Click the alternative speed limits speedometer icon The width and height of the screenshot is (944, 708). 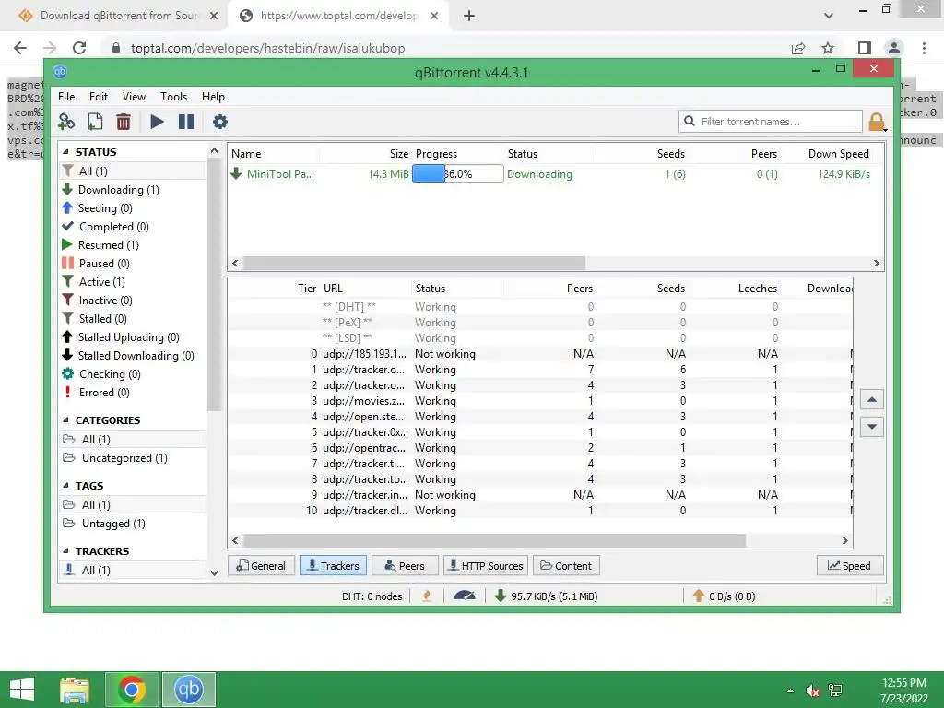click(465, 596)
